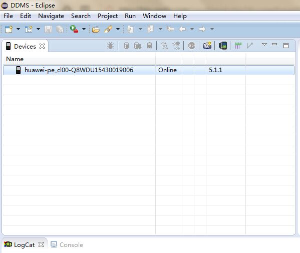Image resolution: width=300 pixels, height=253 pixels.
Task: Click the Screen Capture camera icon
Action: coord(207,46)
